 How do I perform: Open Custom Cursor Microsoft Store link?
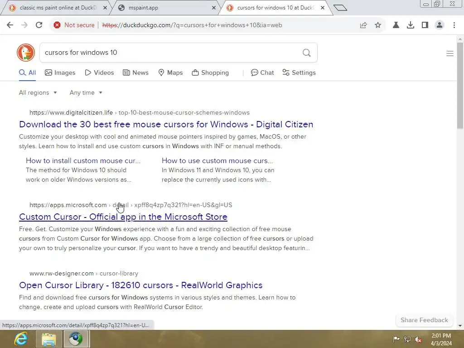point(123,217)
